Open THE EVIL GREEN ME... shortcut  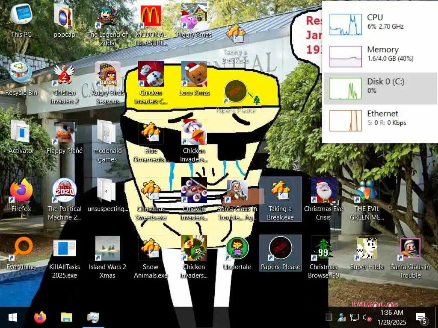point(367,199)
